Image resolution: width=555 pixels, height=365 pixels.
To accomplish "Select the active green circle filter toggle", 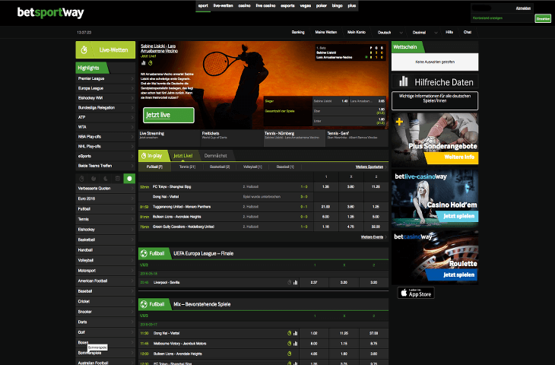I will 129,179.
